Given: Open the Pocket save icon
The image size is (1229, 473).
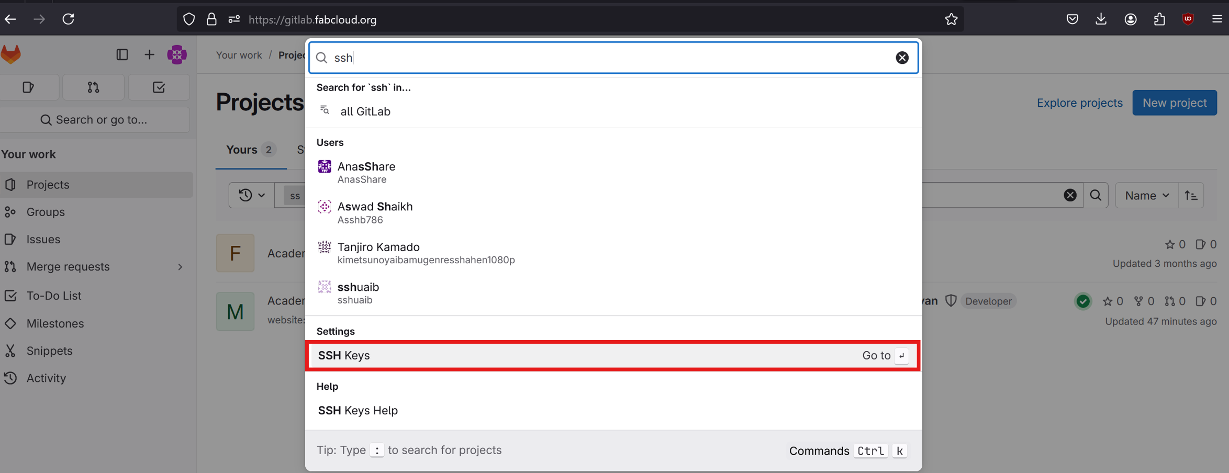Looking at the screenshot, I should click(1072, 19).
